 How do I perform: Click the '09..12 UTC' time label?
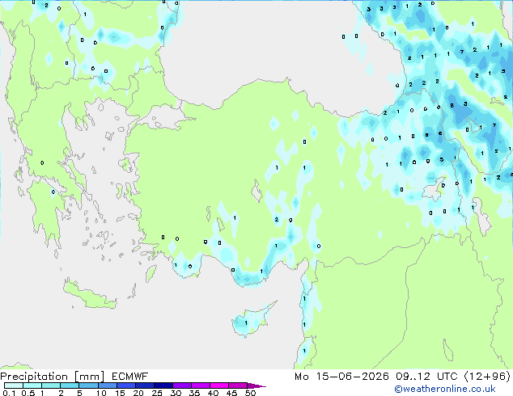(x=426, y=377)
